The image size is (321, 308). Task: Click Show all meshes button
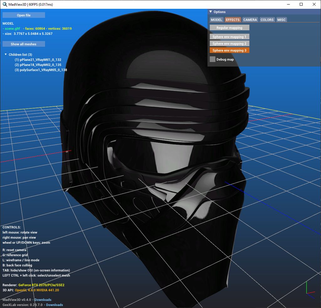tap(24, 44)
